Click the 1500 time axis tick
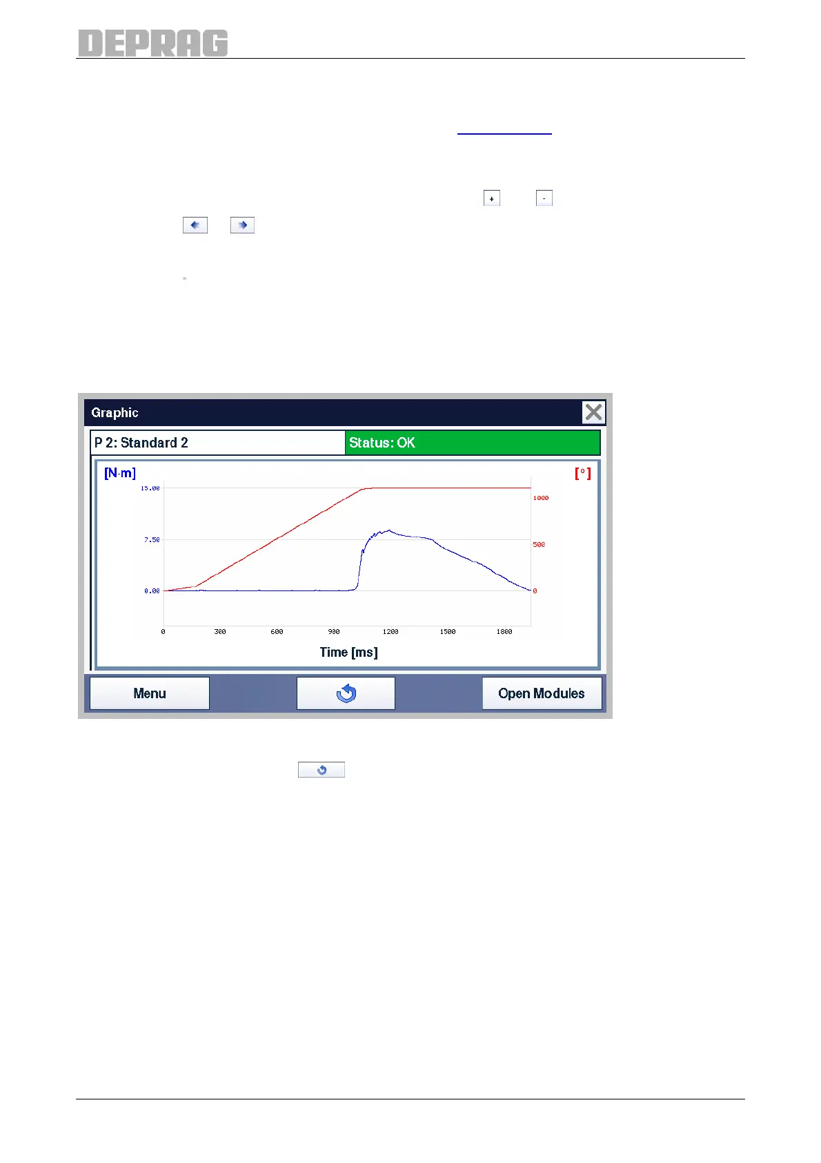 point(448,631)
